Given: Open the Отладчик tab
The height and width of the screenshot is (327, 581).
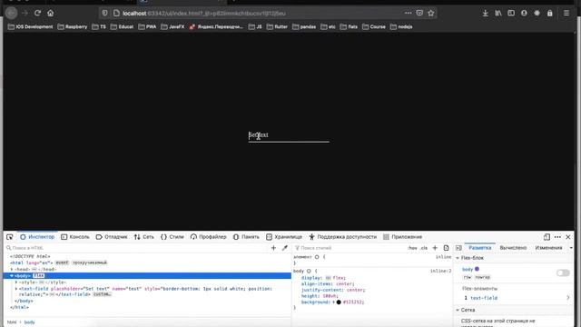Looking at the screenshot, I should point(112,237).
